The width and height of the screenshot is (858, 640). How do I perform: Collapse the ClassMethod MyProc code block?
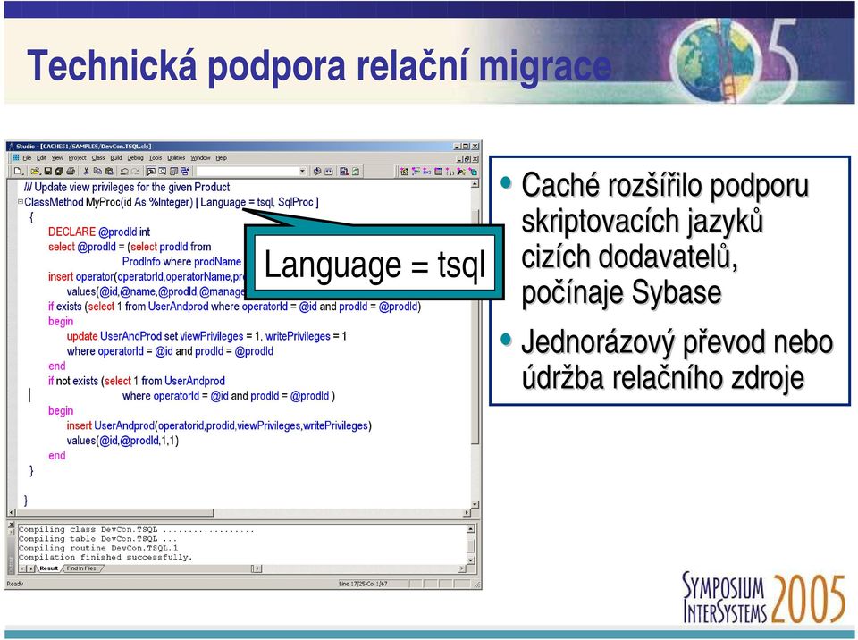click(21, 202)
